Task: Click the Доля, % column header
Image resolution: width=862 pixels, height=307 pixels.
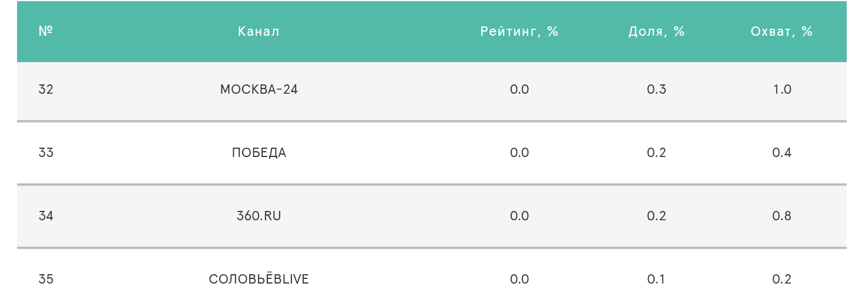Action: [x=656, y=32]
